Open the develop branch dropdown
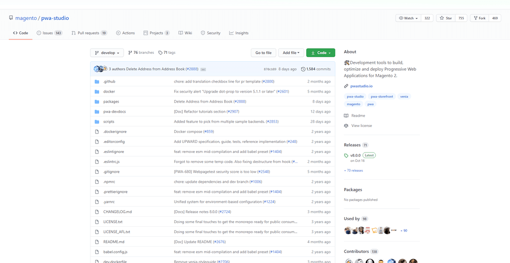Image resolution: width=510 pixels, height=263 pixels. (x=107, y=53)
